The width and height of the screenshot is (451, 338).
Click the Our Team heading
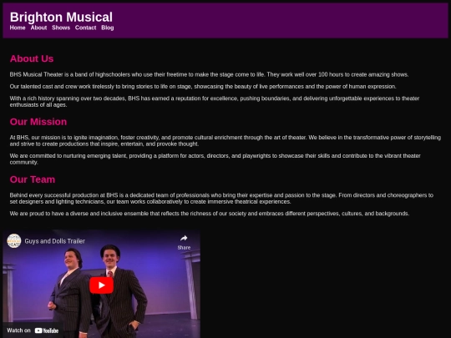point(33,179)
